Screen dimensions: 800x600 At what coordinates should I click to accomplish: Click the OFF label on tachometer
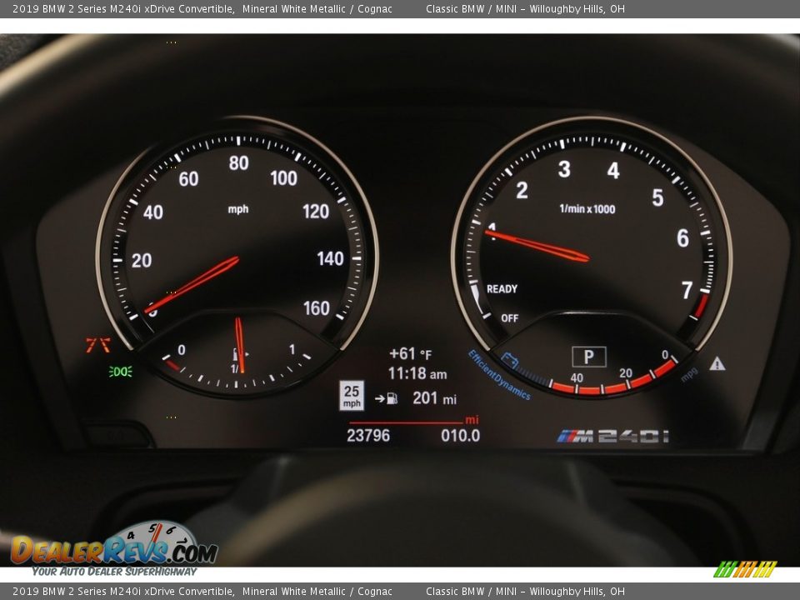pyautogui.click(x=510, y=318)
